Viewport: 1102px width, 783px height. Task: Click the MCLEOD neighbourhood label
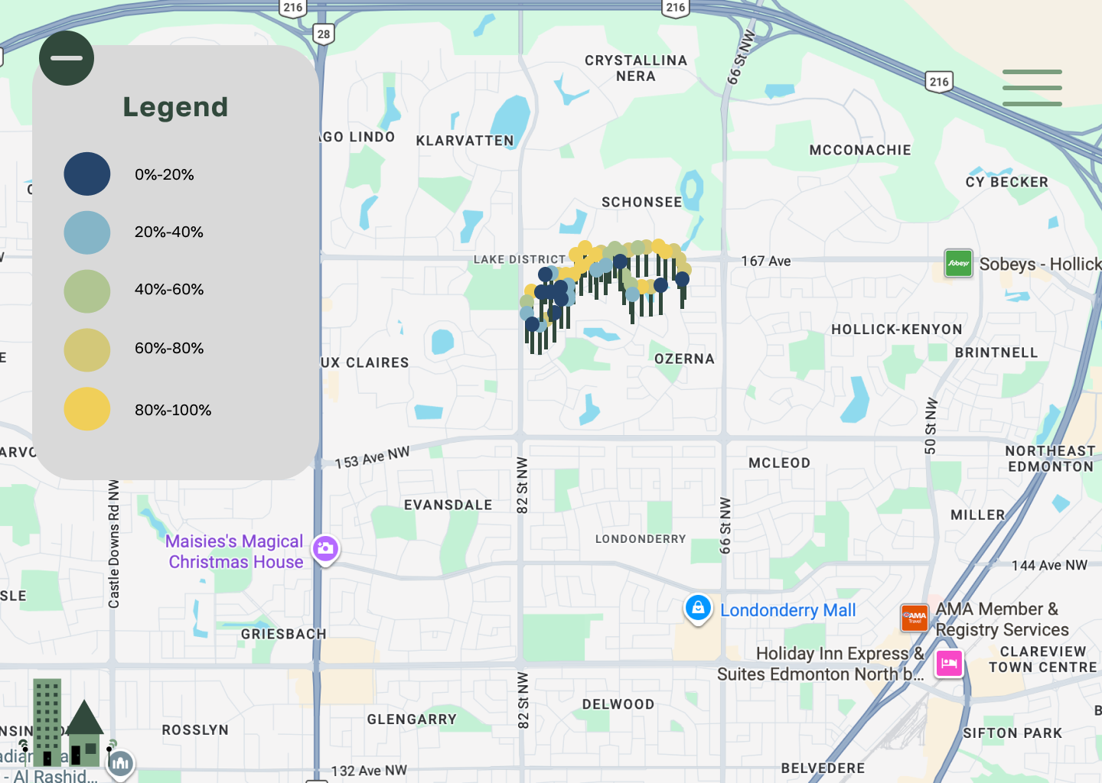[780, 463]
